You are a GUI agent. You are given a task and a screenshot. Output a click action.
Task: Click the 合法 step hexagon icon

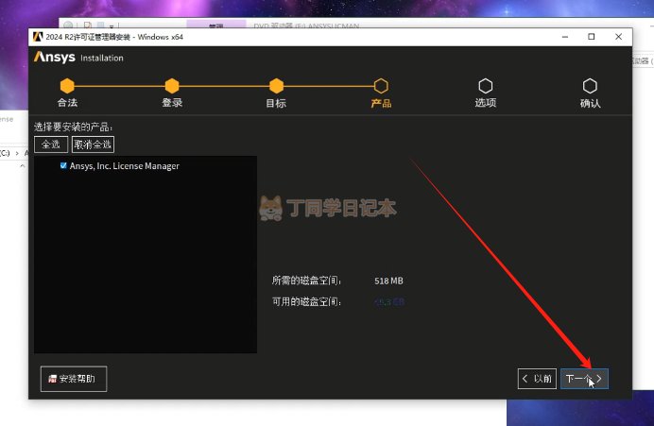click(67, 86)
